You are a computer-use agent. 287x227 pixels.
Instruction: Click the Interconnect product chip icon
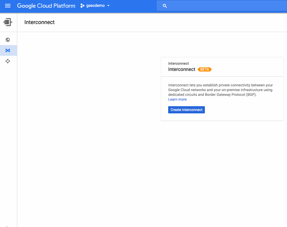point(8,22)
